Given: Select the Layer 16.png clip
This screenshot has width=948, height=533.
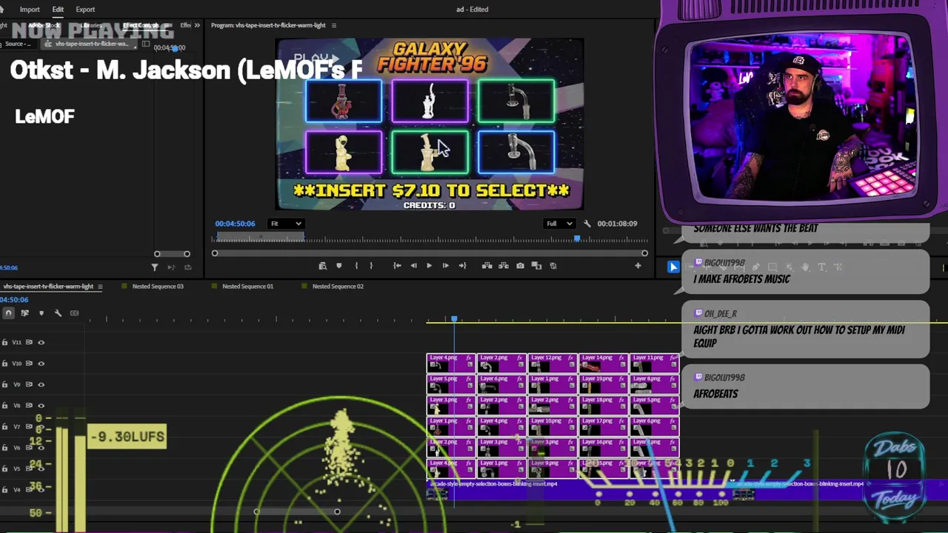Looking at the screenshot, I should [603, 447].
